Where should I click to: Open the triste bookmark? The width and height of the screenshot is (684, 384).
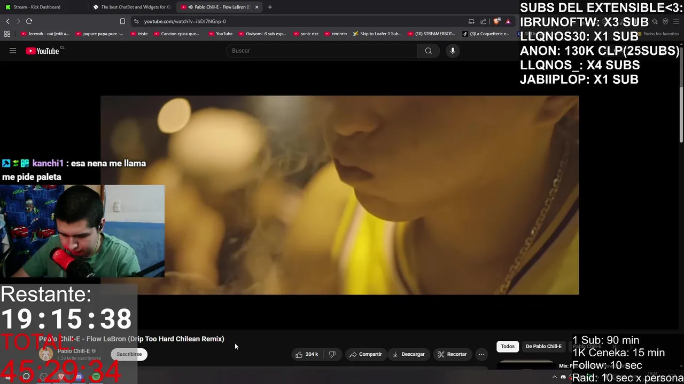(139, 34)
